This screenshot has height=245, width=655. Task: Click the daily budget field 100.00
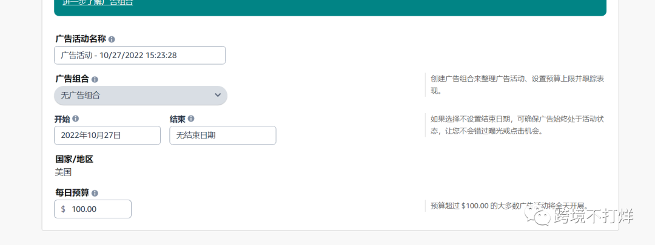click(x=93, y=209)
